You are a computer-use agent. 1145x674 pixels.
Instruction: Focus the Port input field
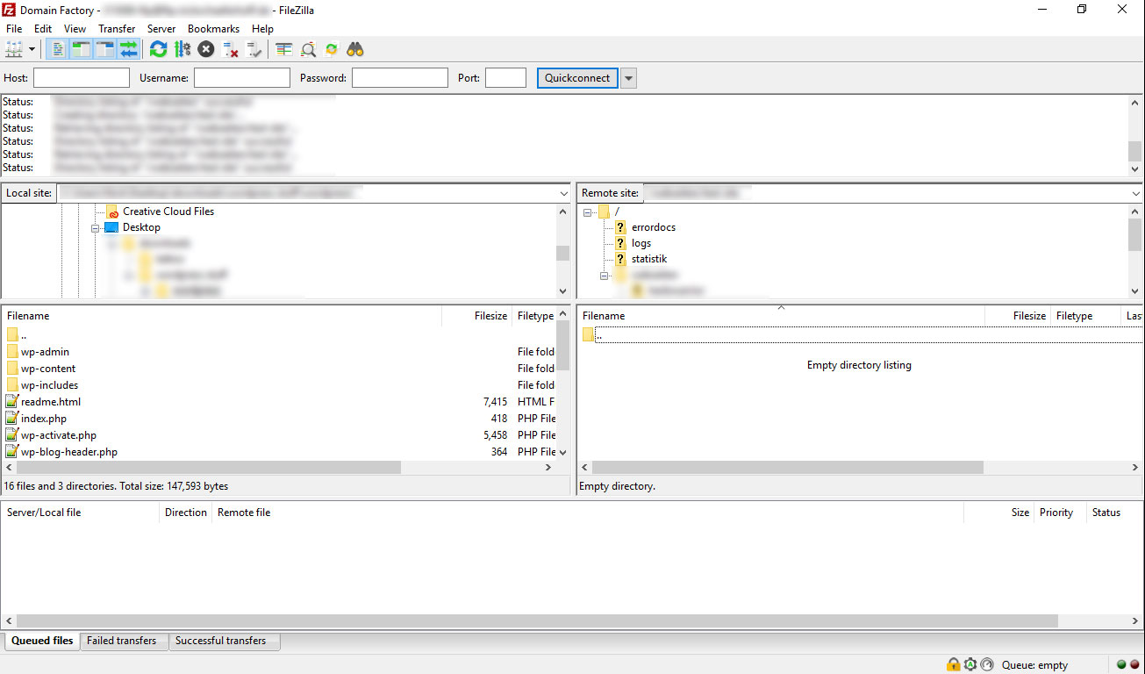pyautogui.click(x=505, y=78)
